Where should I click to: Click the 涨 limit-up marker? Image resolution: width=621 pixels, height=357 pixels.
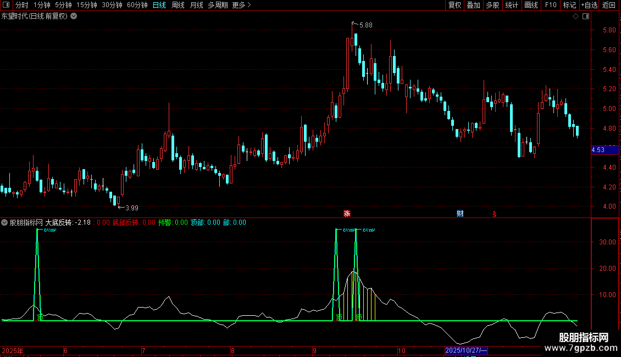[347, 213]
